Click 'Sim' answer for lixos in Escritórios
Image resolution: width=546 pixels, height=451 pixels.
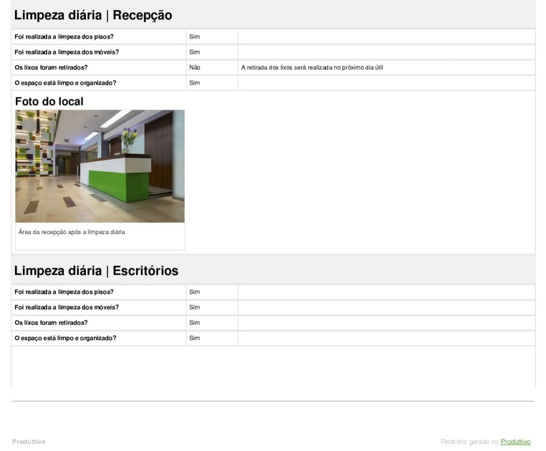coord(195,323)
